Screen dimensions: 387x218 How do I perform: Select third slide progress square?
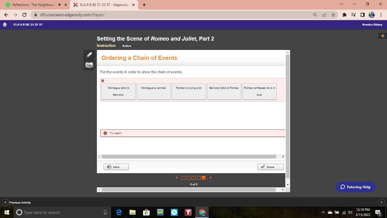[x=193, y=178]
